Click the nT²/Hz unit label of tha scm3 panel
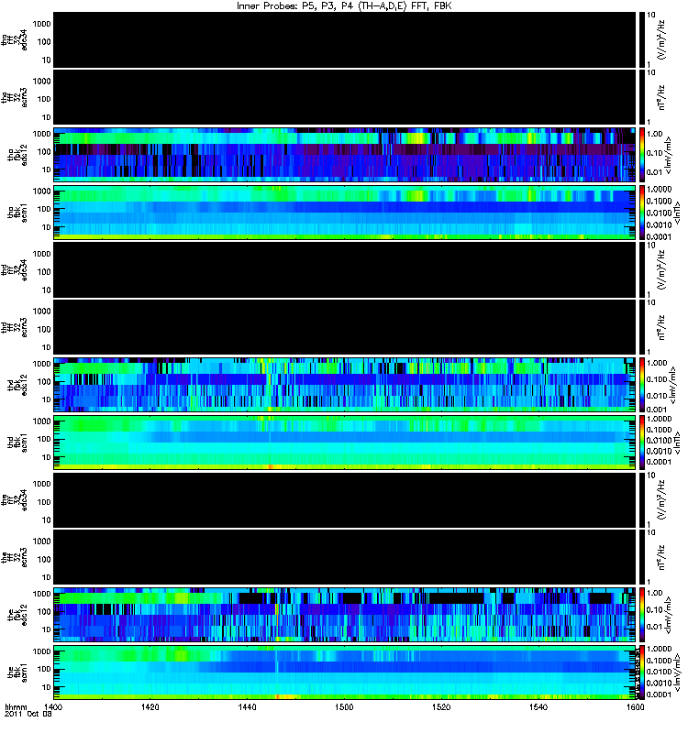Screen dimensions: 688x733 [x=661, y=97]
